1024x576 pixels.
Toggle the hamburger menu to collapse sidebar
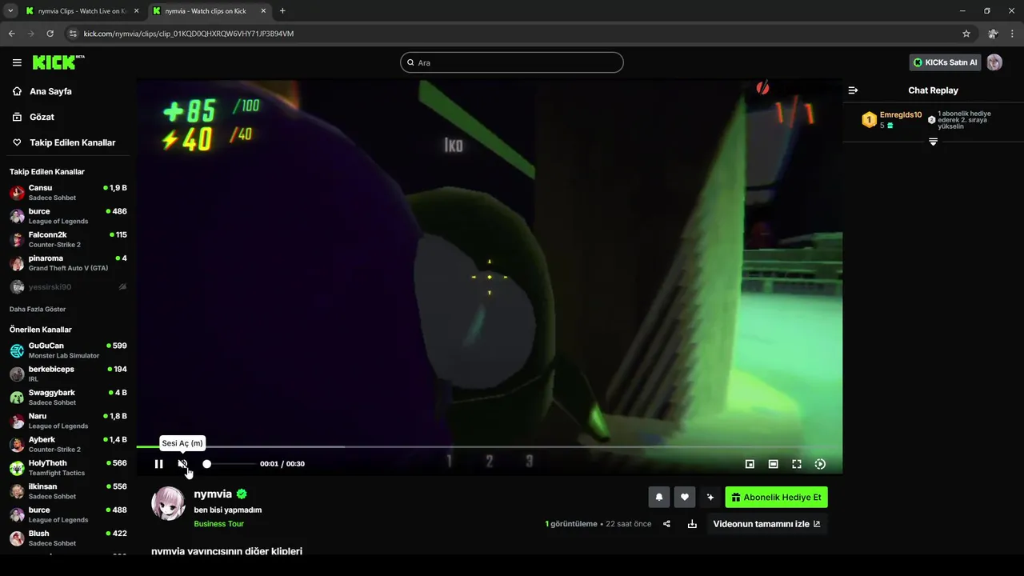click(17, 62)
